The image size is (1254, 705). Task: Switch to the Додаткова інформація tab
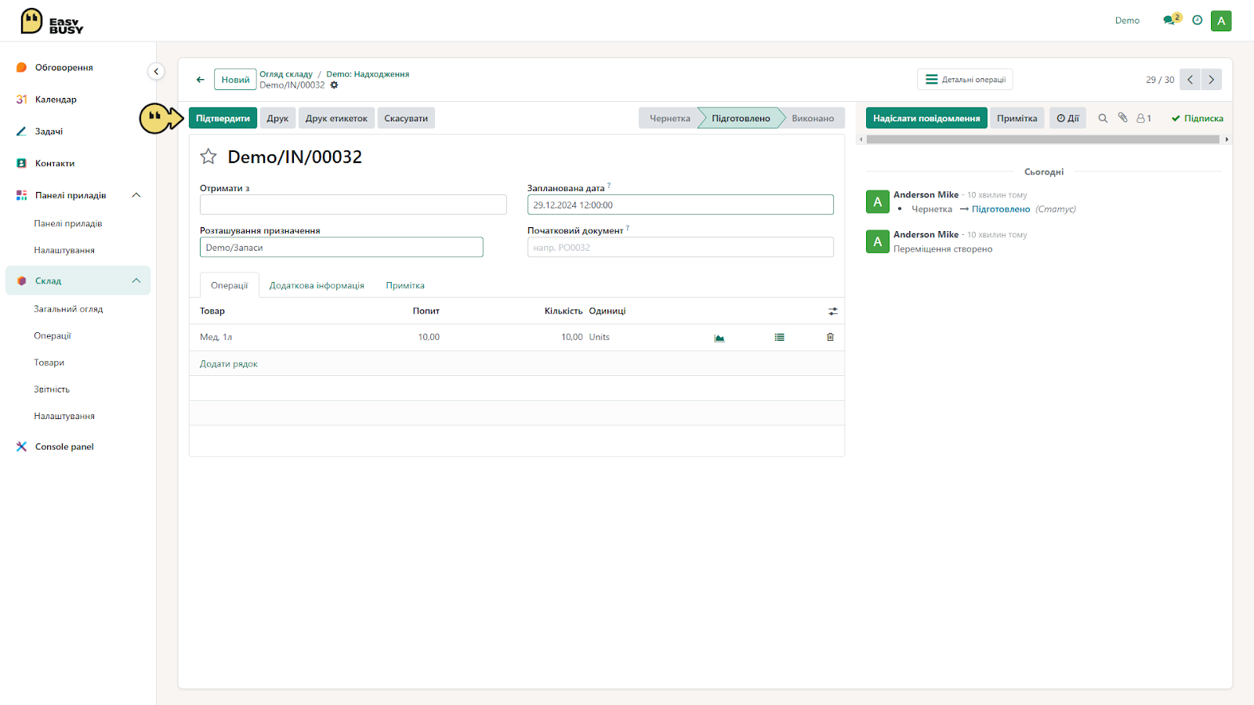coord(317,286)
